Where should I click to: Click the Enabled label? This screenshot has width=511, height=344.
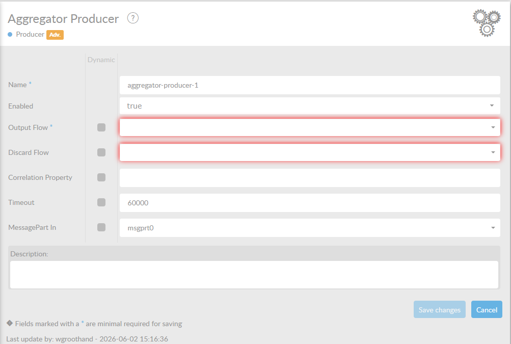(20, 106)
